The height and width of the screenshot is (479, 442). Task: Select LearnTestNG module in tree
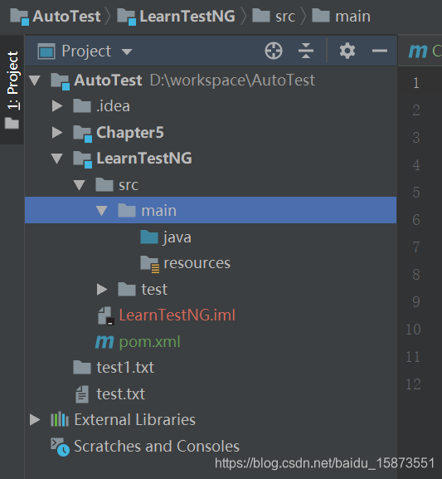pyautogui.click(x=211, y=159)
